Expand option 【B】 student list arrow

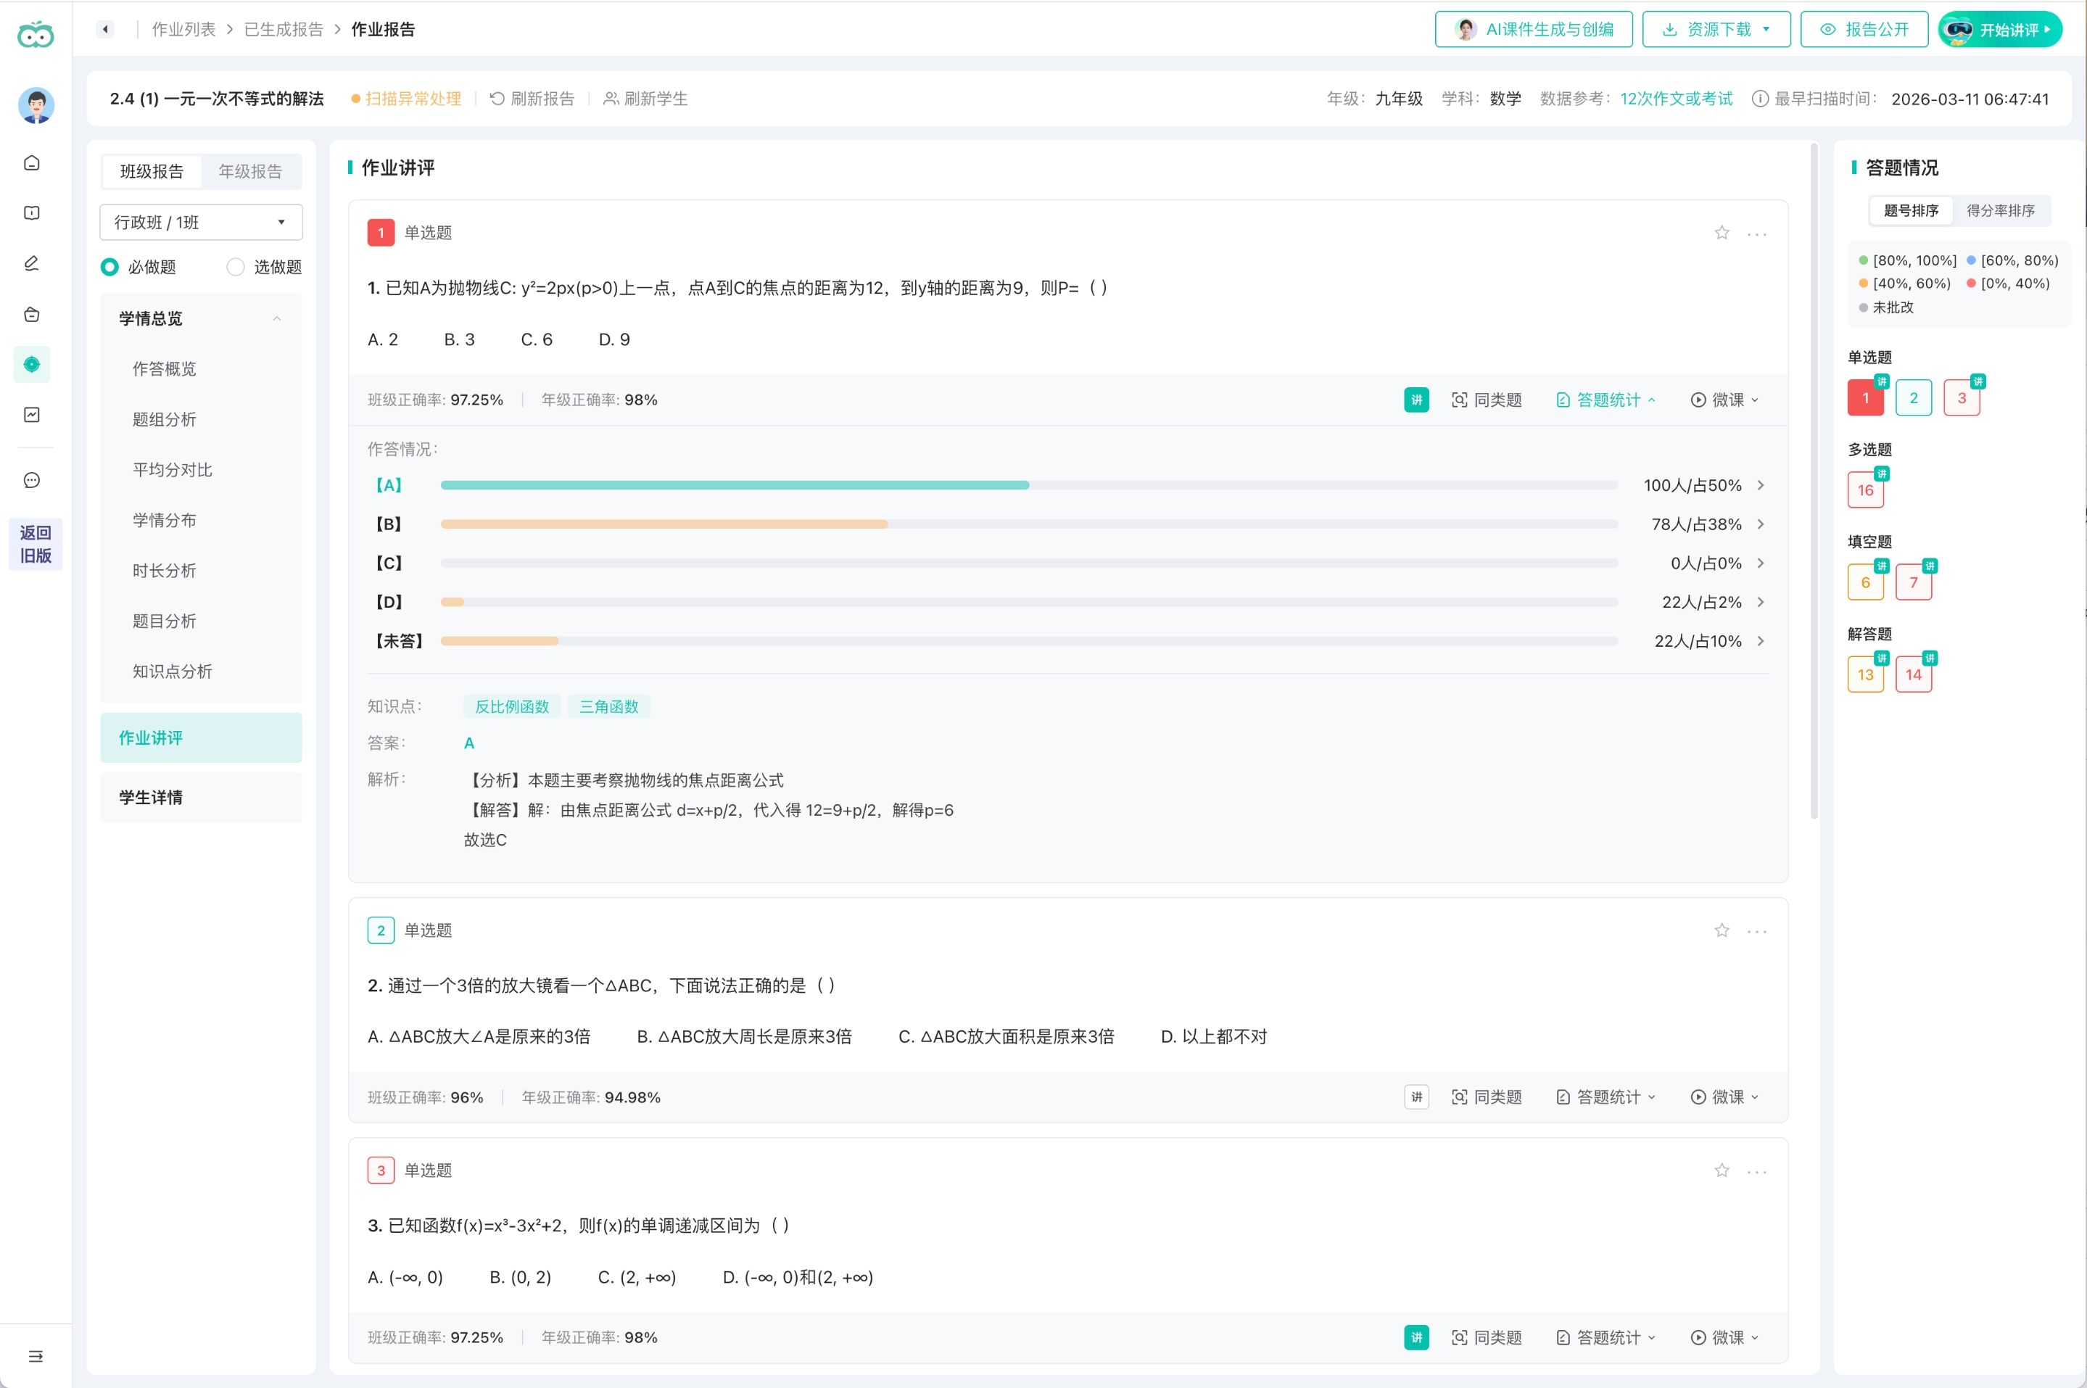1761,524
